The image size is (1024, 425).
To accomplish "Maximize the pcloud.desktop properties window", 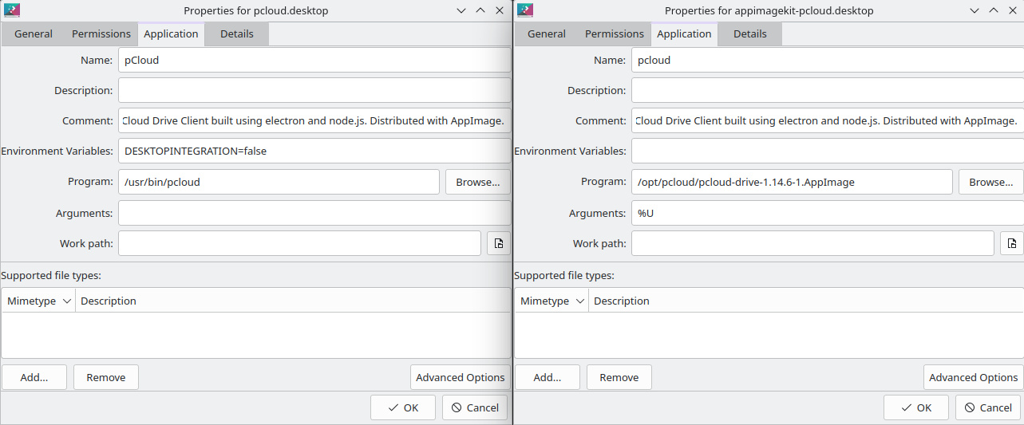I will pyautogui.click(x=480, y=10).
